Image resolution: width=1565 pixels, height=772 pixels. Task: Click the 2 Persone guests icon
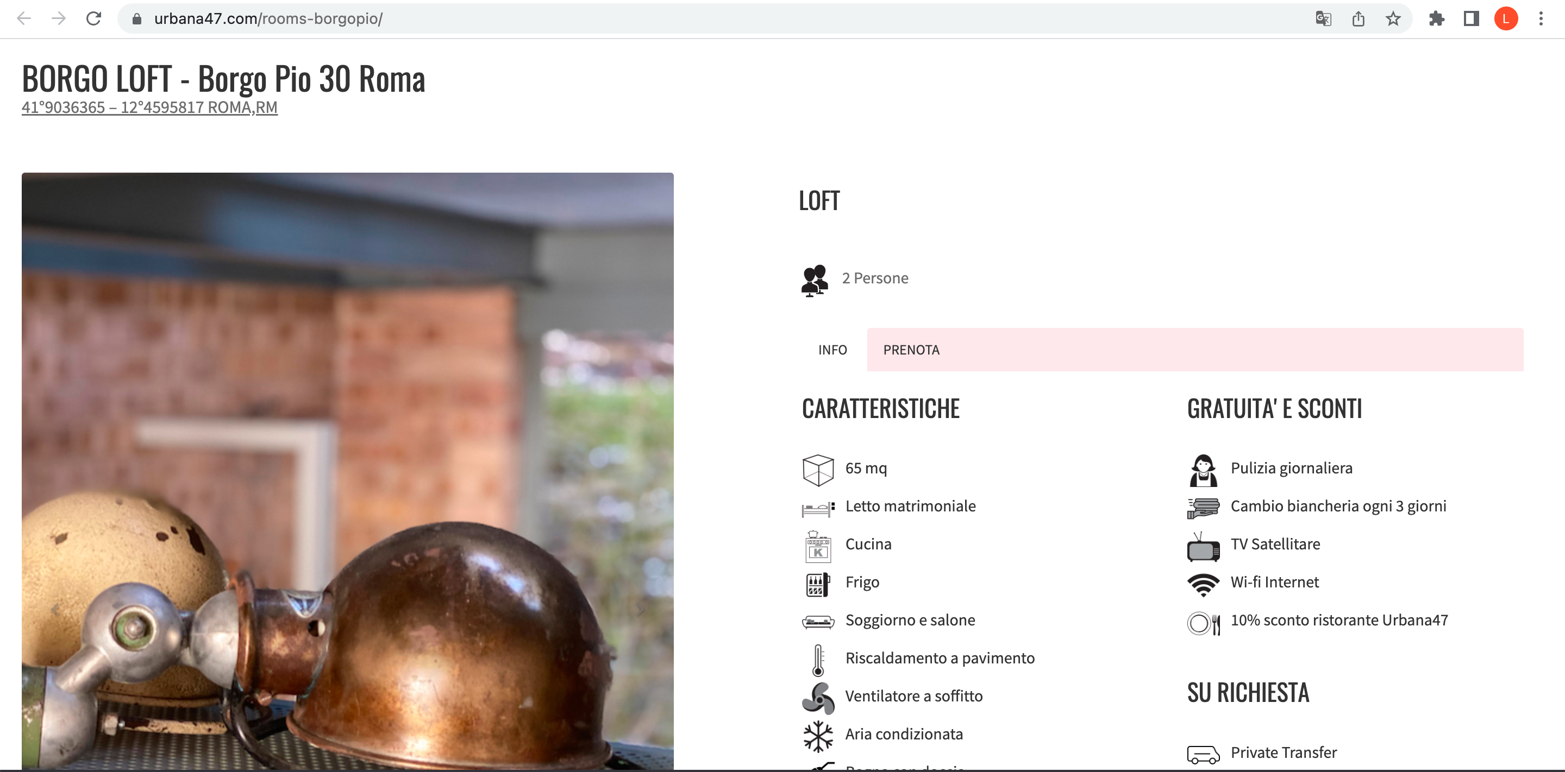pyautogui.click(x=815, y=280)
